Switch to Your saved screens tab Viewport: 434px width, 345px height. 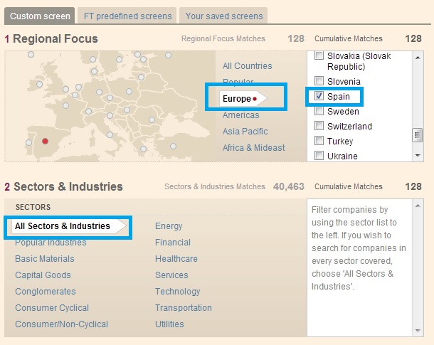[223, 16]
